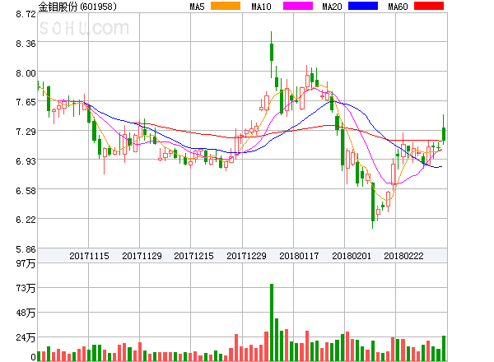The width and height of the screenshot is (494, 362).
Task: Click the 20171115 date label
Action: (89, 256)
